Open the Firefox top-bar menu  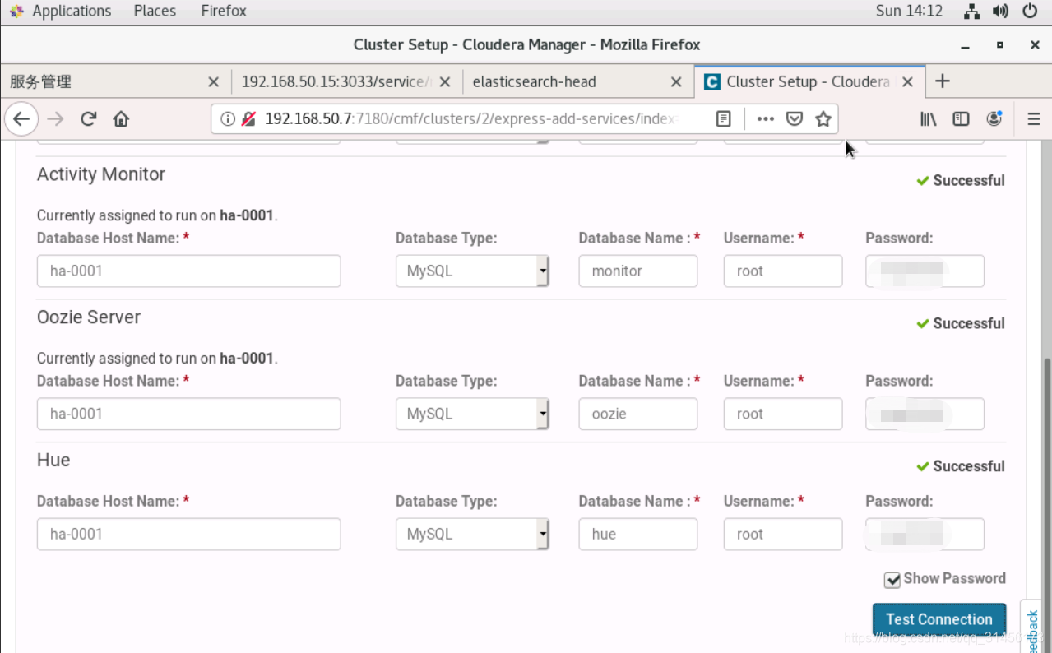(224, 11)
